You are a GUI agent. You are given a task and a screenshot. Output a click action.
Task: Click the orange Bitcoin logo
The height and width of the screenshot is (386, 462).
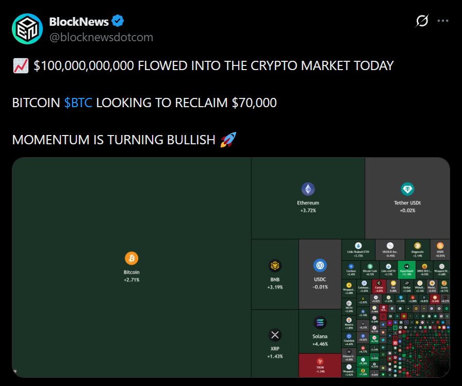131,259
